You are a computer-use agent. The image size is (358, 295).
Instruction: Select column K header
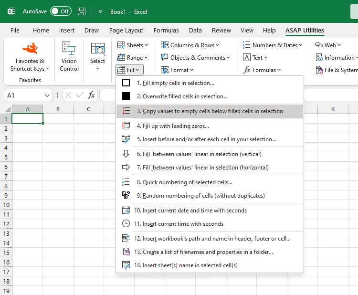pos(333,109)
